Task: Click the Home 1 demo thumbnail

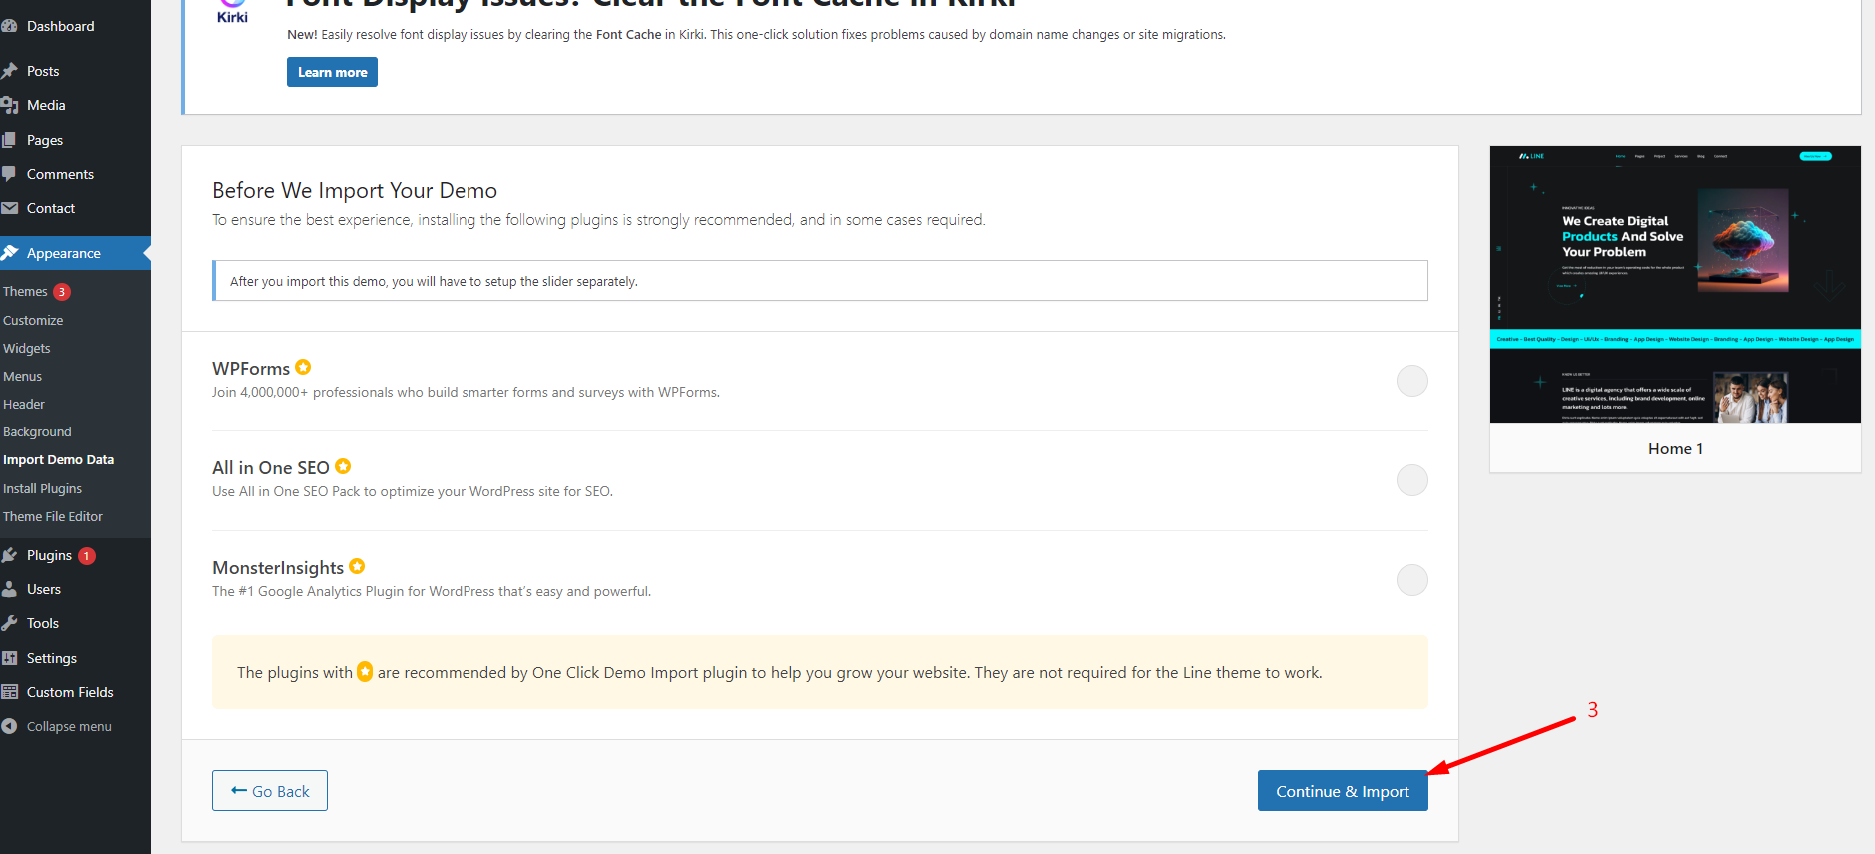Action: tap(1675, 284)
